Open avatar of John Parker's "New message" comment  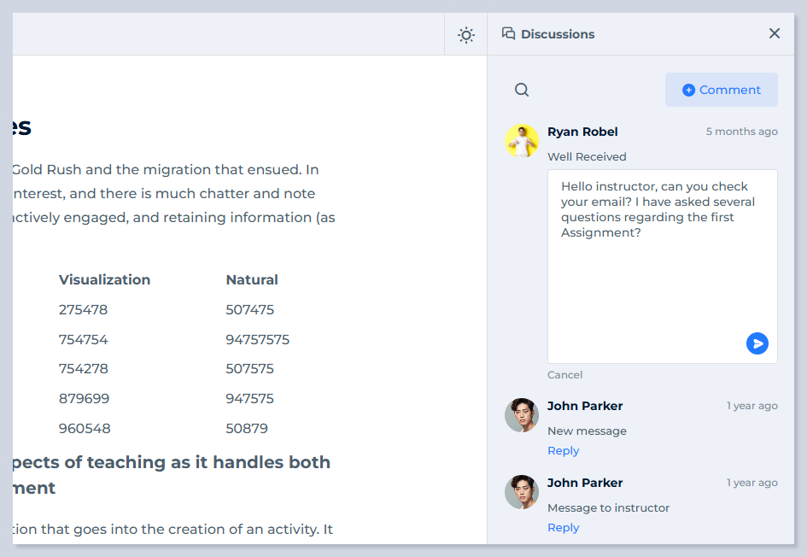pyautogui.click(x=522, y=415)
